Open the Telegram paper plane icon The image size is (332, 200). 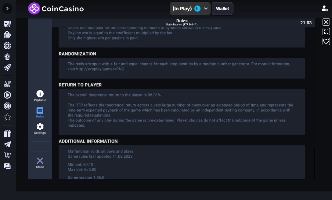[7, 145]
